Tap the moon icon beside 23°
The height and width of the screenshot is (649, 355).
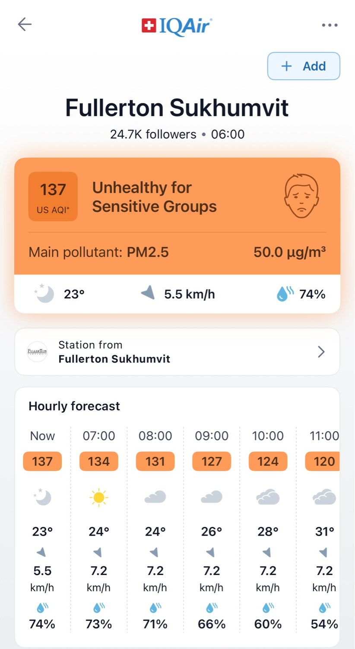coord(44,294)
